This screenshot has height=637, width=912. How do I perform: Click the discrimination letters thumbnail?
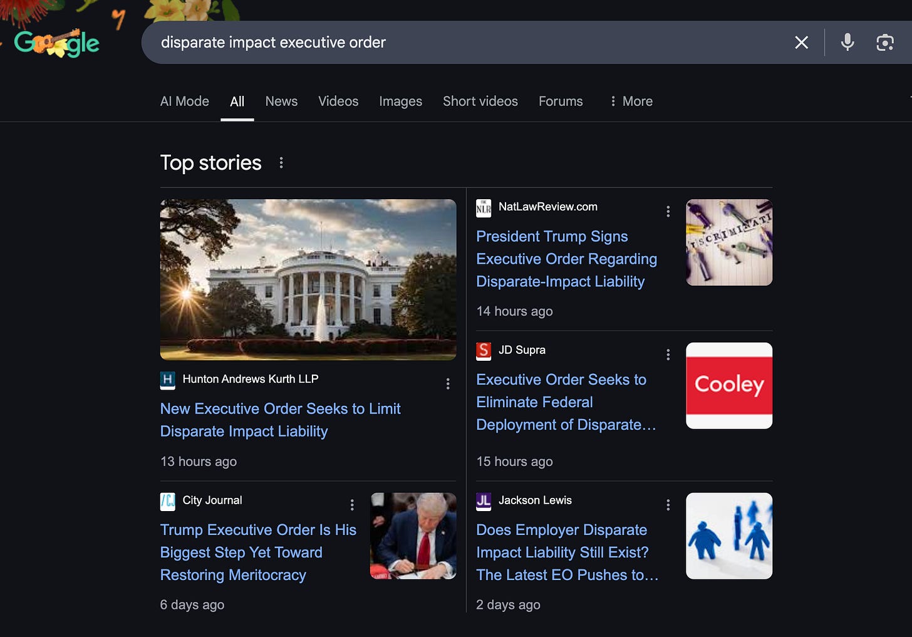[x=729, y=242]
